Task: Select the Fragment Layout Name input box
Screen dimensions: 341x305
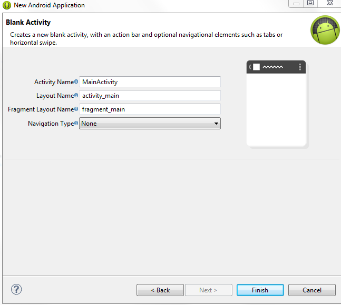Action: click(150, 109)
